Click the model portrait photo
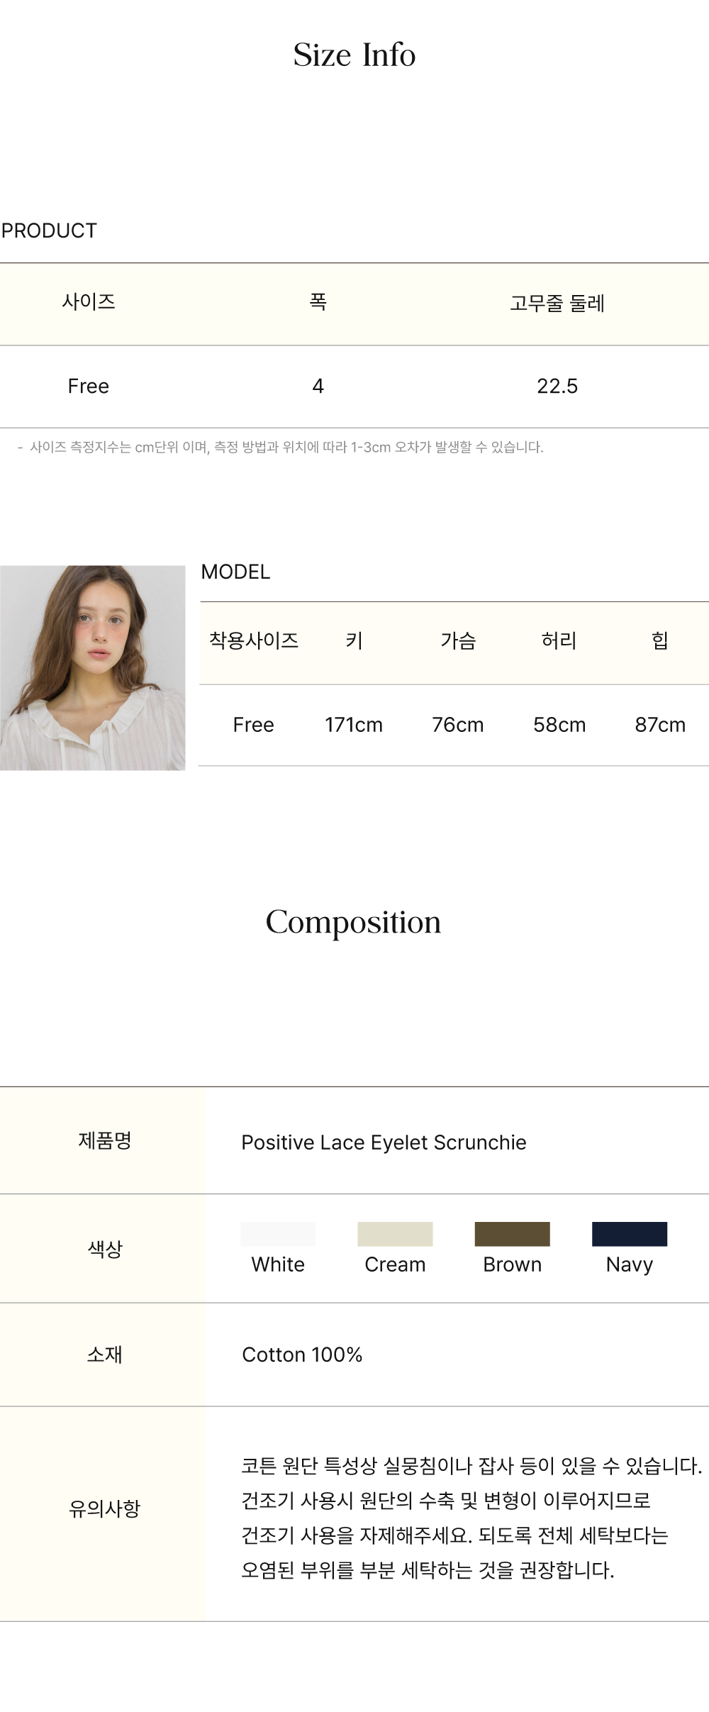Image resolution: width=709 pixels, height=1712 pixels. pyautogui.click(x=92, y=667)
